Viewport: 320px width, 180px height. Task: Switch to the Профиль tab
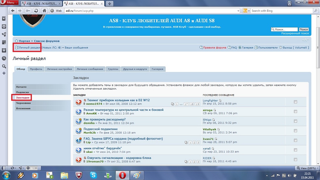pos(36,69)
